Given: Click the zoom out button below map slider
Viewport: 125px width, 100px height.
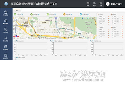Looking at the screenshot, I should click(15, 34).
